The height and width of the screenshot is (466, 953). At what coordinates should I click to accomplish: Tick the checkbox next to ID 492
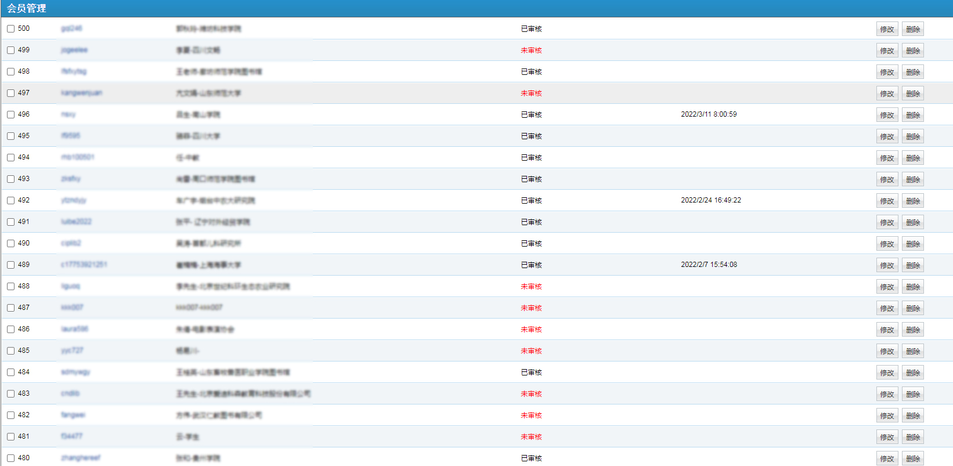pos(10,200)
